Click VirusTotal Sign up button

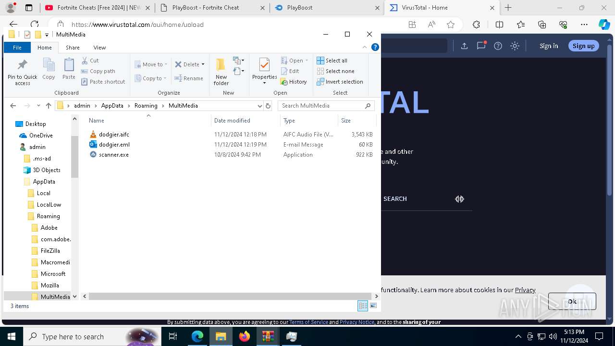coord(584,46)
